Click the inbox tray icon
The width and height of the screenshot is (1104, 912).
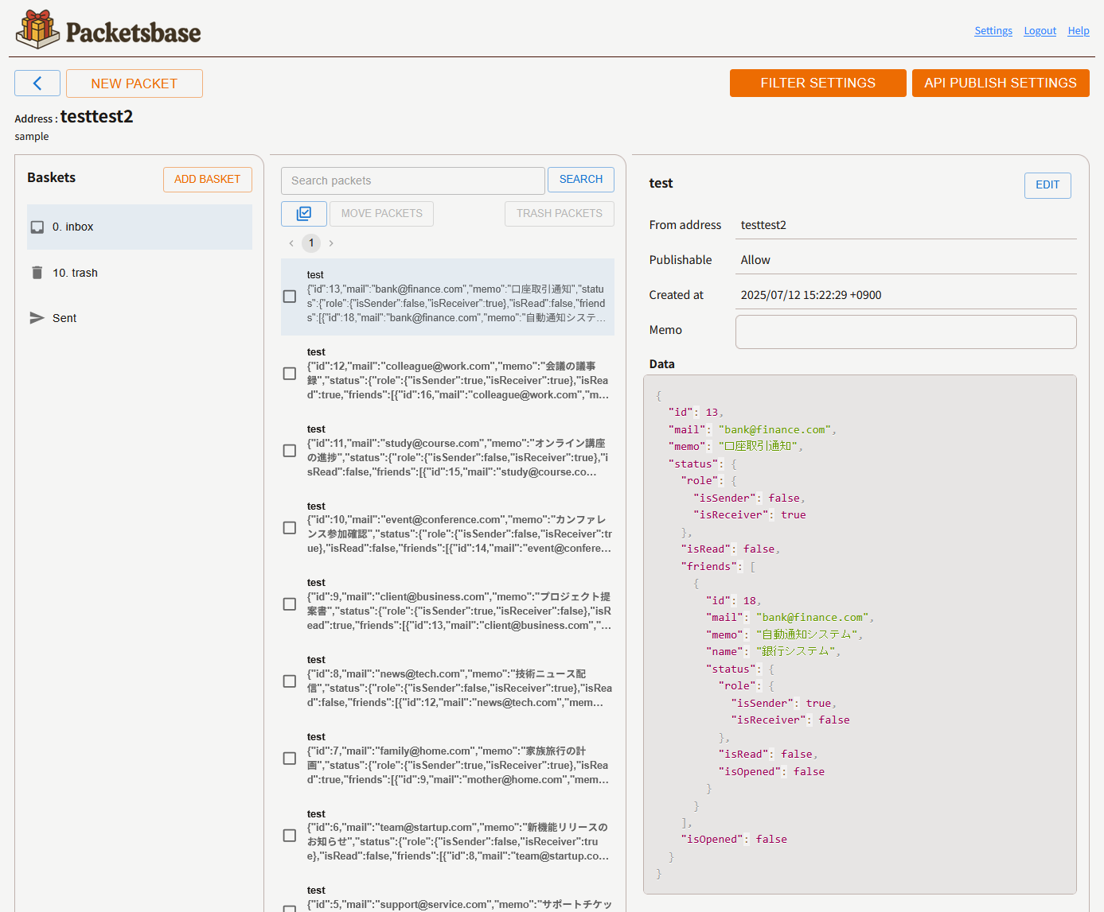[x=37, y=227]
